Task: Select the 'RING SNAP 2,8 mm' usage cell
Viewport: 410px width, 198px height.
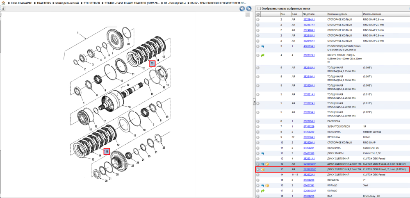Action: coord(374,30)
